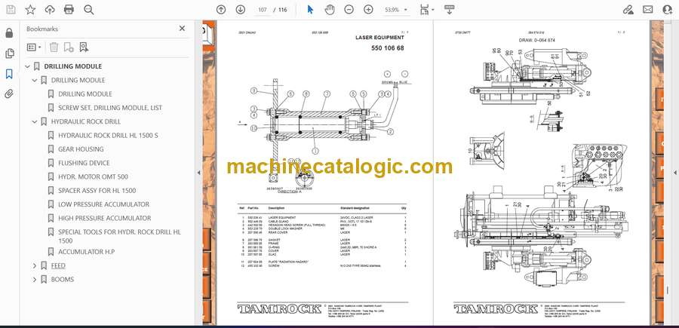The image size is (679, 328).
Task: Open the bookmark options menu
Action: [x=34, y=48]
